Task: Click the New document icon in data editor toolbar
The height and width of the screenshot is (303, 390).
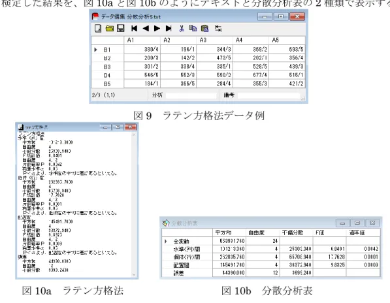Action: [x=98, y=28]
